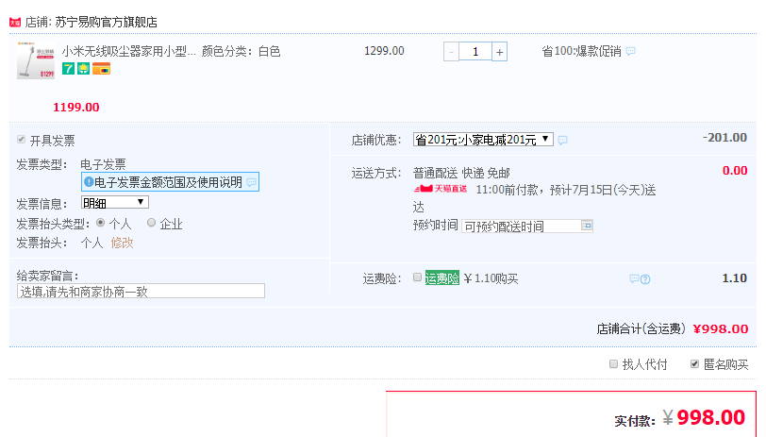Click the ¥1.10购买 insurance text

(491, 278)
